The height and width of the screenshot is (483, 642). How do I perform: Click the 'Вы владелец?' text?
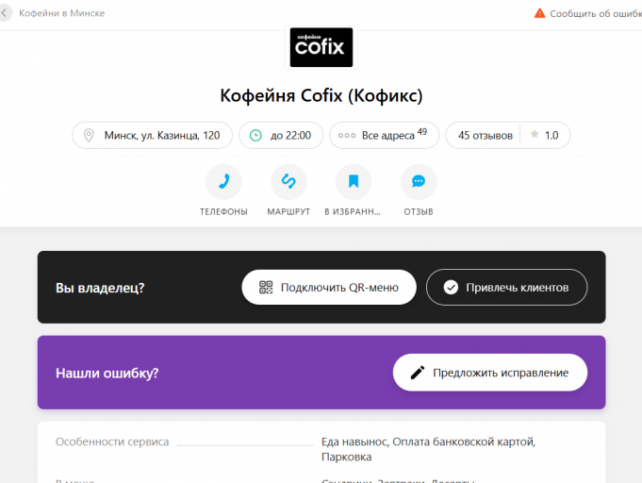[x=100, y=288]
